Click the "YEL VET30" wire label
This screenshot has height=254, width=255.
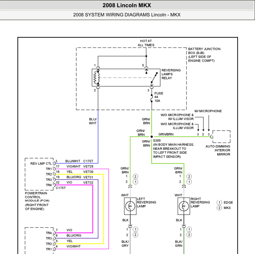tap(80, 172)
